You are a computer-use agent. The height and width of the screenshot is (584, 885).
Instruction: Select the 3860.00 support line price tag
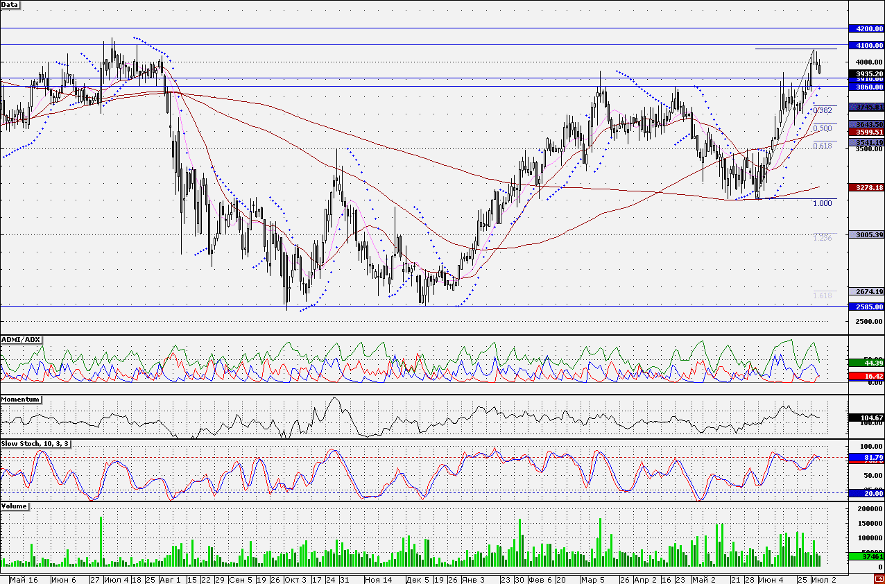[x=867, y=87]
